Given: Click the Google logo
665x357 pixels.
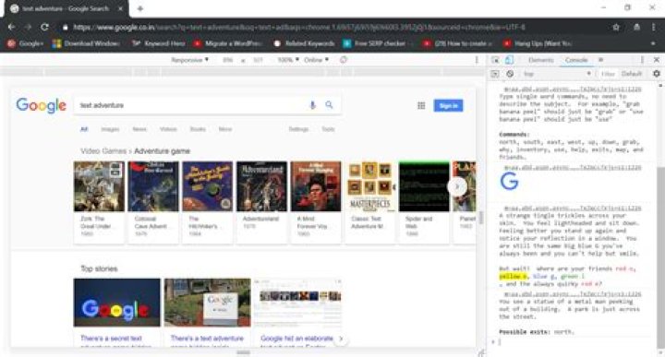Looking at the screenshot, I should 42,105.
